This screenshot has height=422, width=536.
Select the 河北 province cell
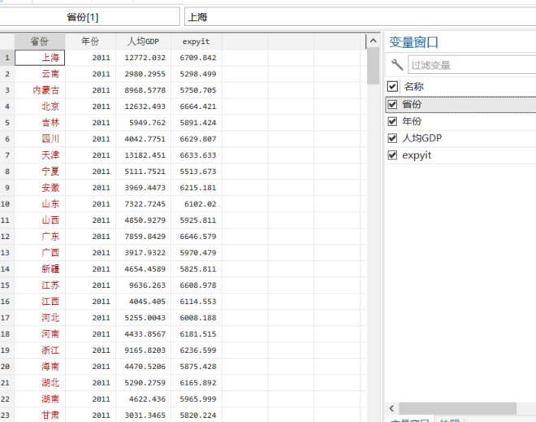[40, 318]
